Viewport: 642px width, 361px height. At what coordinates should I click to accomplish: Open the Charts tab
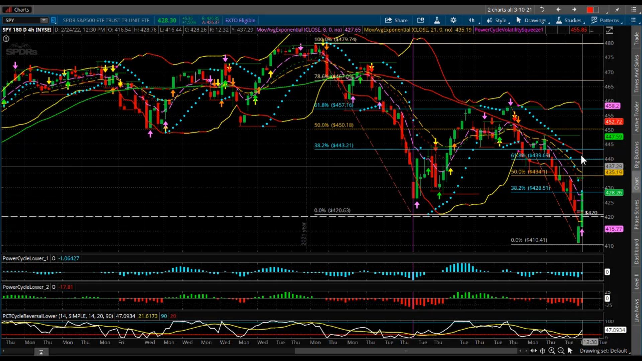pos(18,10)
